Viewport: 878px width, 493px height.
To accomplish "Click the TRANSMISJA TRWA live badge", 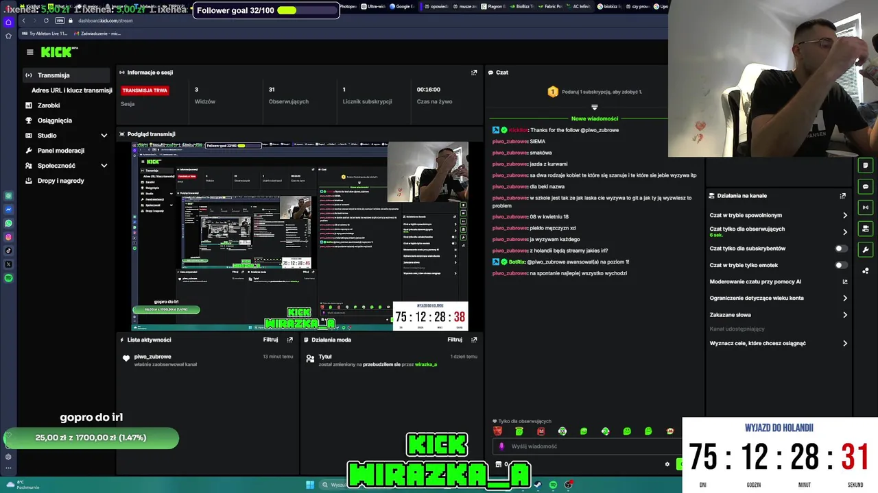I will click(x=145, y=90).
